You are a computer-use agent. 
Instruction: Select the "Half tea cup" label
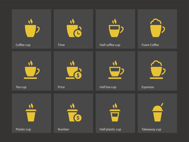[108, 87]
